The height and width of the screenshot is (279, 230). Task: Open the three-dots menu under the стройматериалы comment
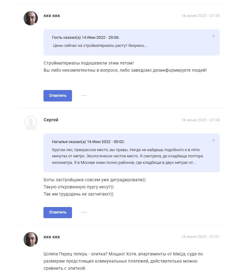(84, 96)
